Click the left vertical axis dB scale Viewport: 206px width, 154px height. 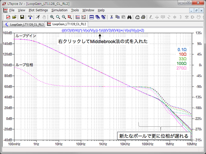(x=7, y=86)
